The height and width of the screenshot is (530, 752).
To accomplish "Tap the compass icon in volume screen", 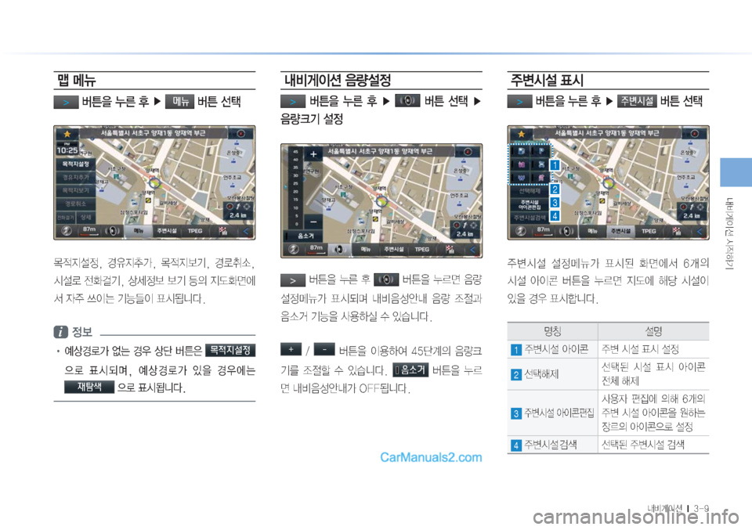I will [468, 152].
